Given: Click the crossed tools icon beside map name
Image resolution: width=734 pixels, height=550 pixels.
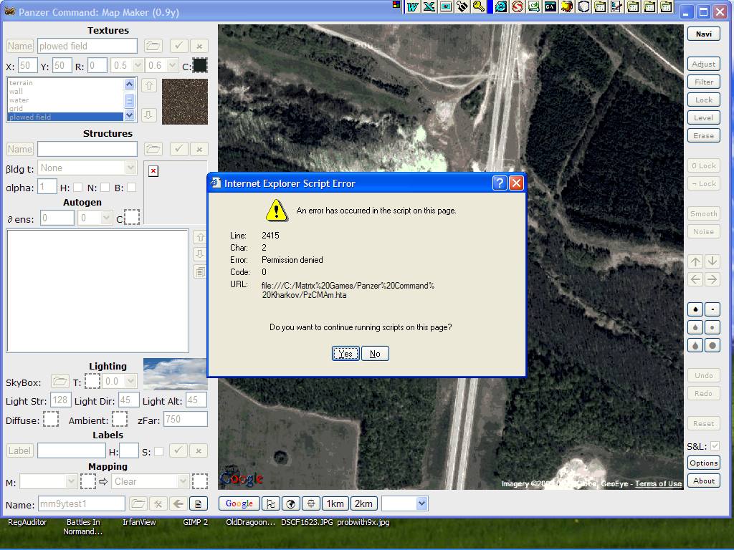Looking at the screenshot, I should 158,503.
